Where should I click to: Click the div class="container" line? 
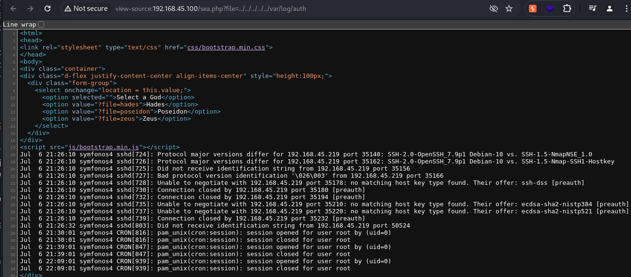(63, 69)
